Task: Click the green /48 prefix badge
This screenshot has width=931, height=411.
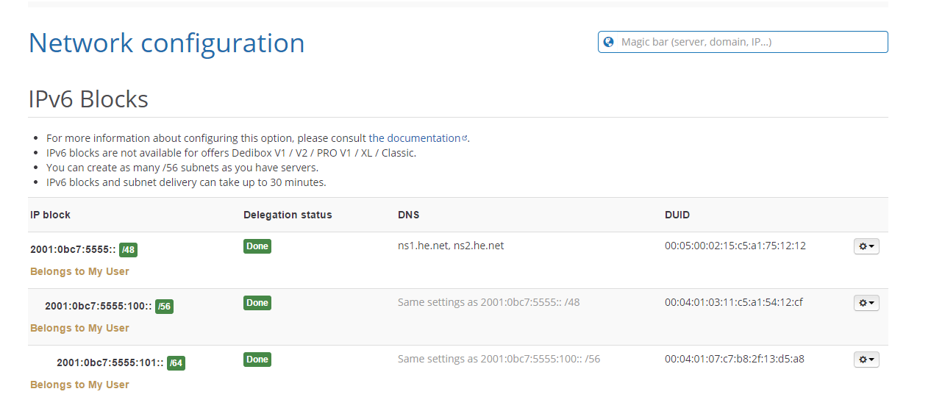Action: click(129, 250)
